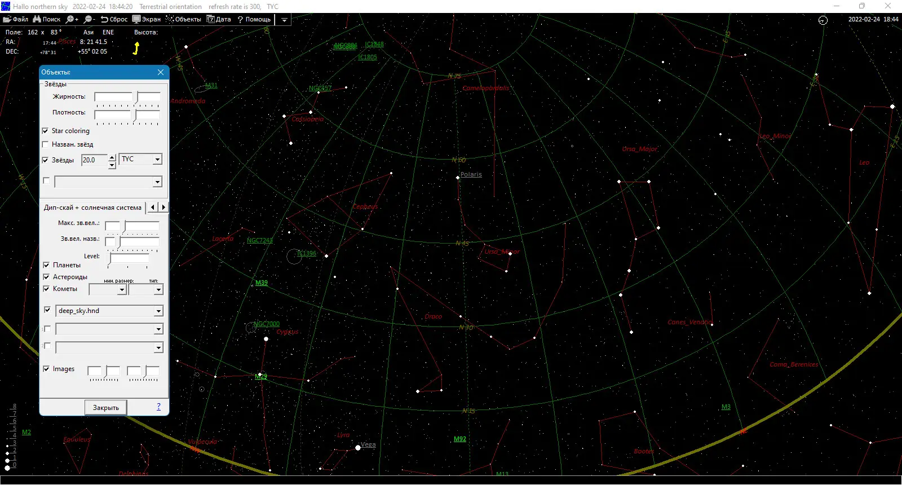The height and width of the screenshot is (485, 902).
Task: Uncheck the Звёзды checkbox
Action: tap(46, 160)
